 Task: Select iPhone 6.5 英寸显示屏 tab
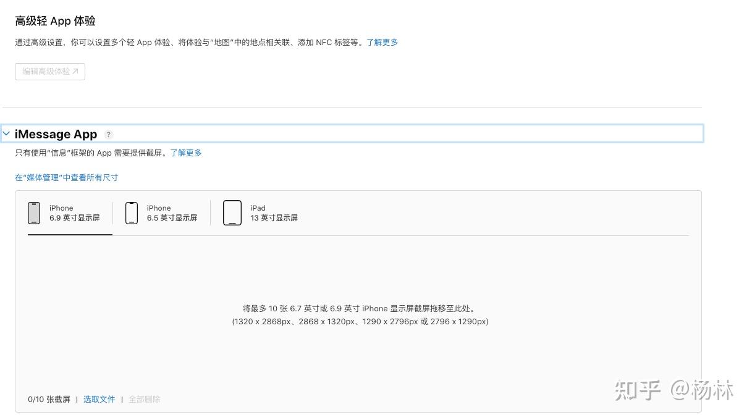click(x=161, y=213)
